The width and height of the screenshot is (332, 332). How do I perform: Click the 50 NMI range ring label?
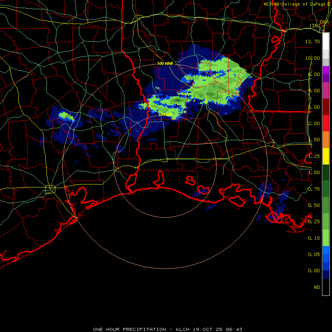point(165,115)
